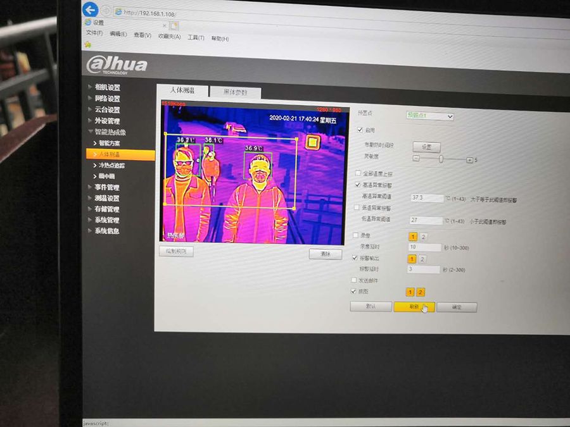Disable the 高温异常报警 checkbox

358,185
